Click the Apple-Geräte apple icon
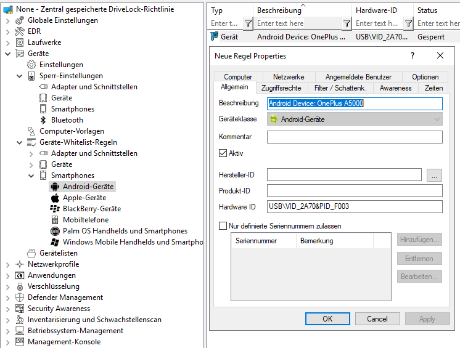This screenshot has width=460, height=348. (x=55, y=198)
